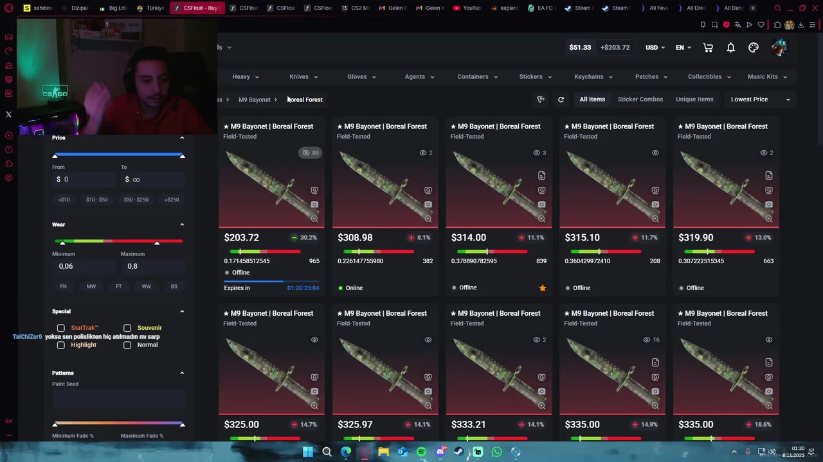The height and width of the screenshot is (462, 823).
Task: Open the Lowest Price sort dropdown
Action: [x=761, y=99]
